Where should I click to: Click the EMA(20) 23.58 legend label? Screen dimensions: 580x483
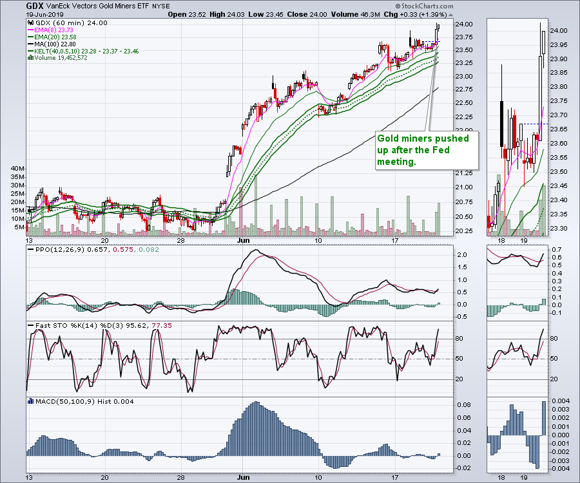pyautogui.click(x=55, y=37)
